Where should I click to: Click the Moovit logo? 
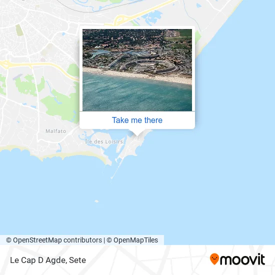pos(237,259)
